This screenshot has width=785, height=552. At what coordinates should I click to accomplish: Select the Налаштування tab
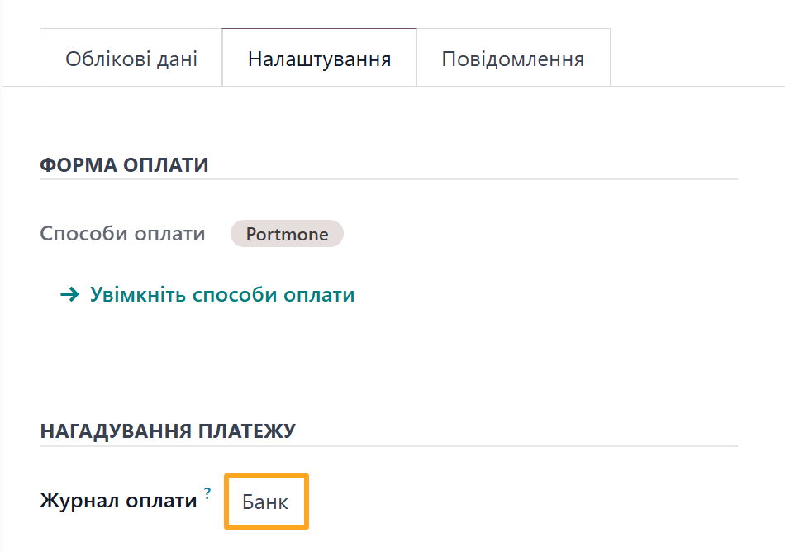coord(319,57)
